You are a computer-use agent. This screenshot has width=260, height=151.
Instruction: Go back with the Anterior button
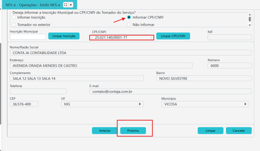click(x=105, y=131)
